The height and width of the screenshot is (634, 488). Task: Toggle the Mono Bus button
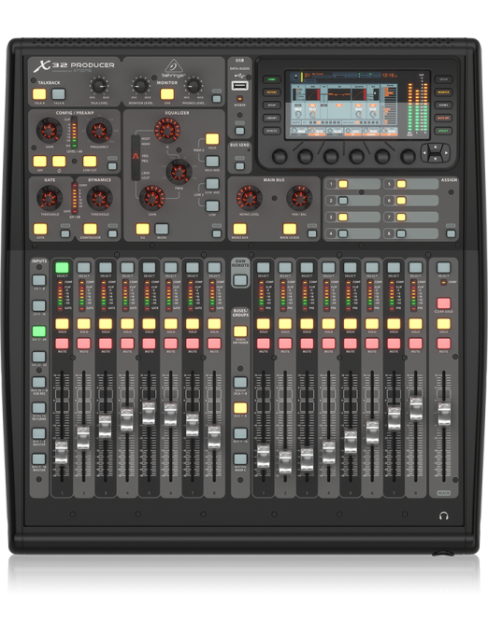(x=239, y=229)
